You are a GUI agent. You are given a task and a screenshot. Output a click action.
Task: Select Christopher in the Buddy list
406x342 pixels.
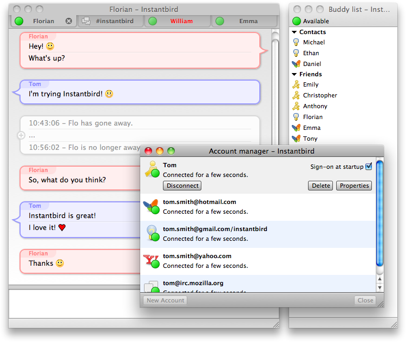344,95
